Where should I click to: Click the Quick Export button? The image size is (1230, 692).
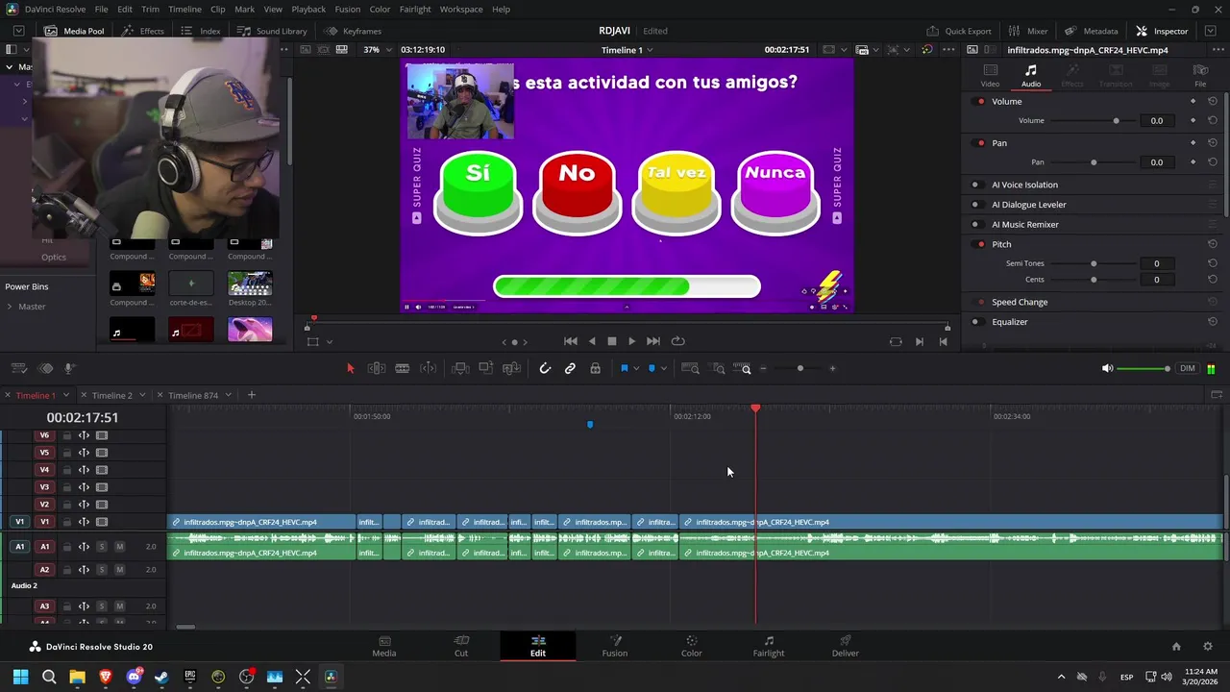point(959,31)
